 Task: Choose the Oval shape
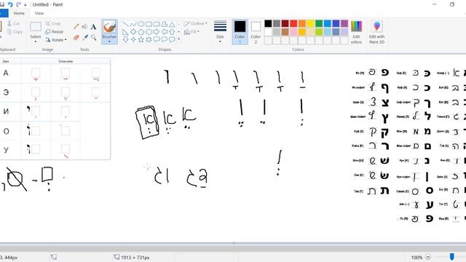click(x=141, y=24)
